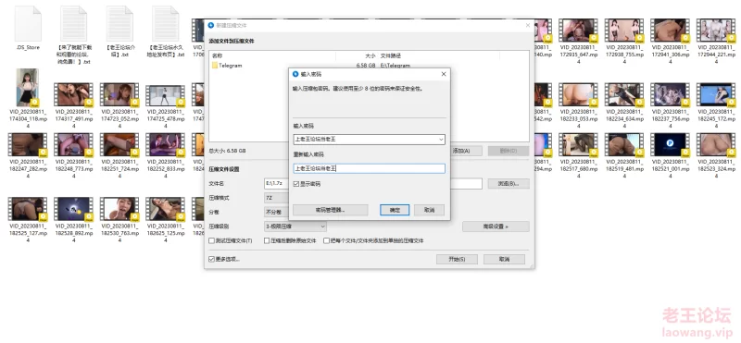Open the 压缩格式 dropdown showing 7Z
Image resolution: width=741 pixels, height=343 pixels.
(x=276, y=198)
